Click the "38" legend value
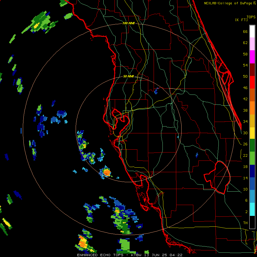The width and height of the screenshot is (257, 257). (245, 110)
